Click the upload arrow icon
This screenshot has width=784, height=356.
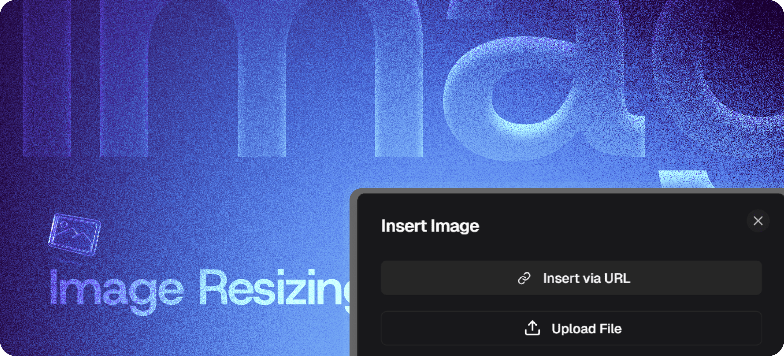532,328
